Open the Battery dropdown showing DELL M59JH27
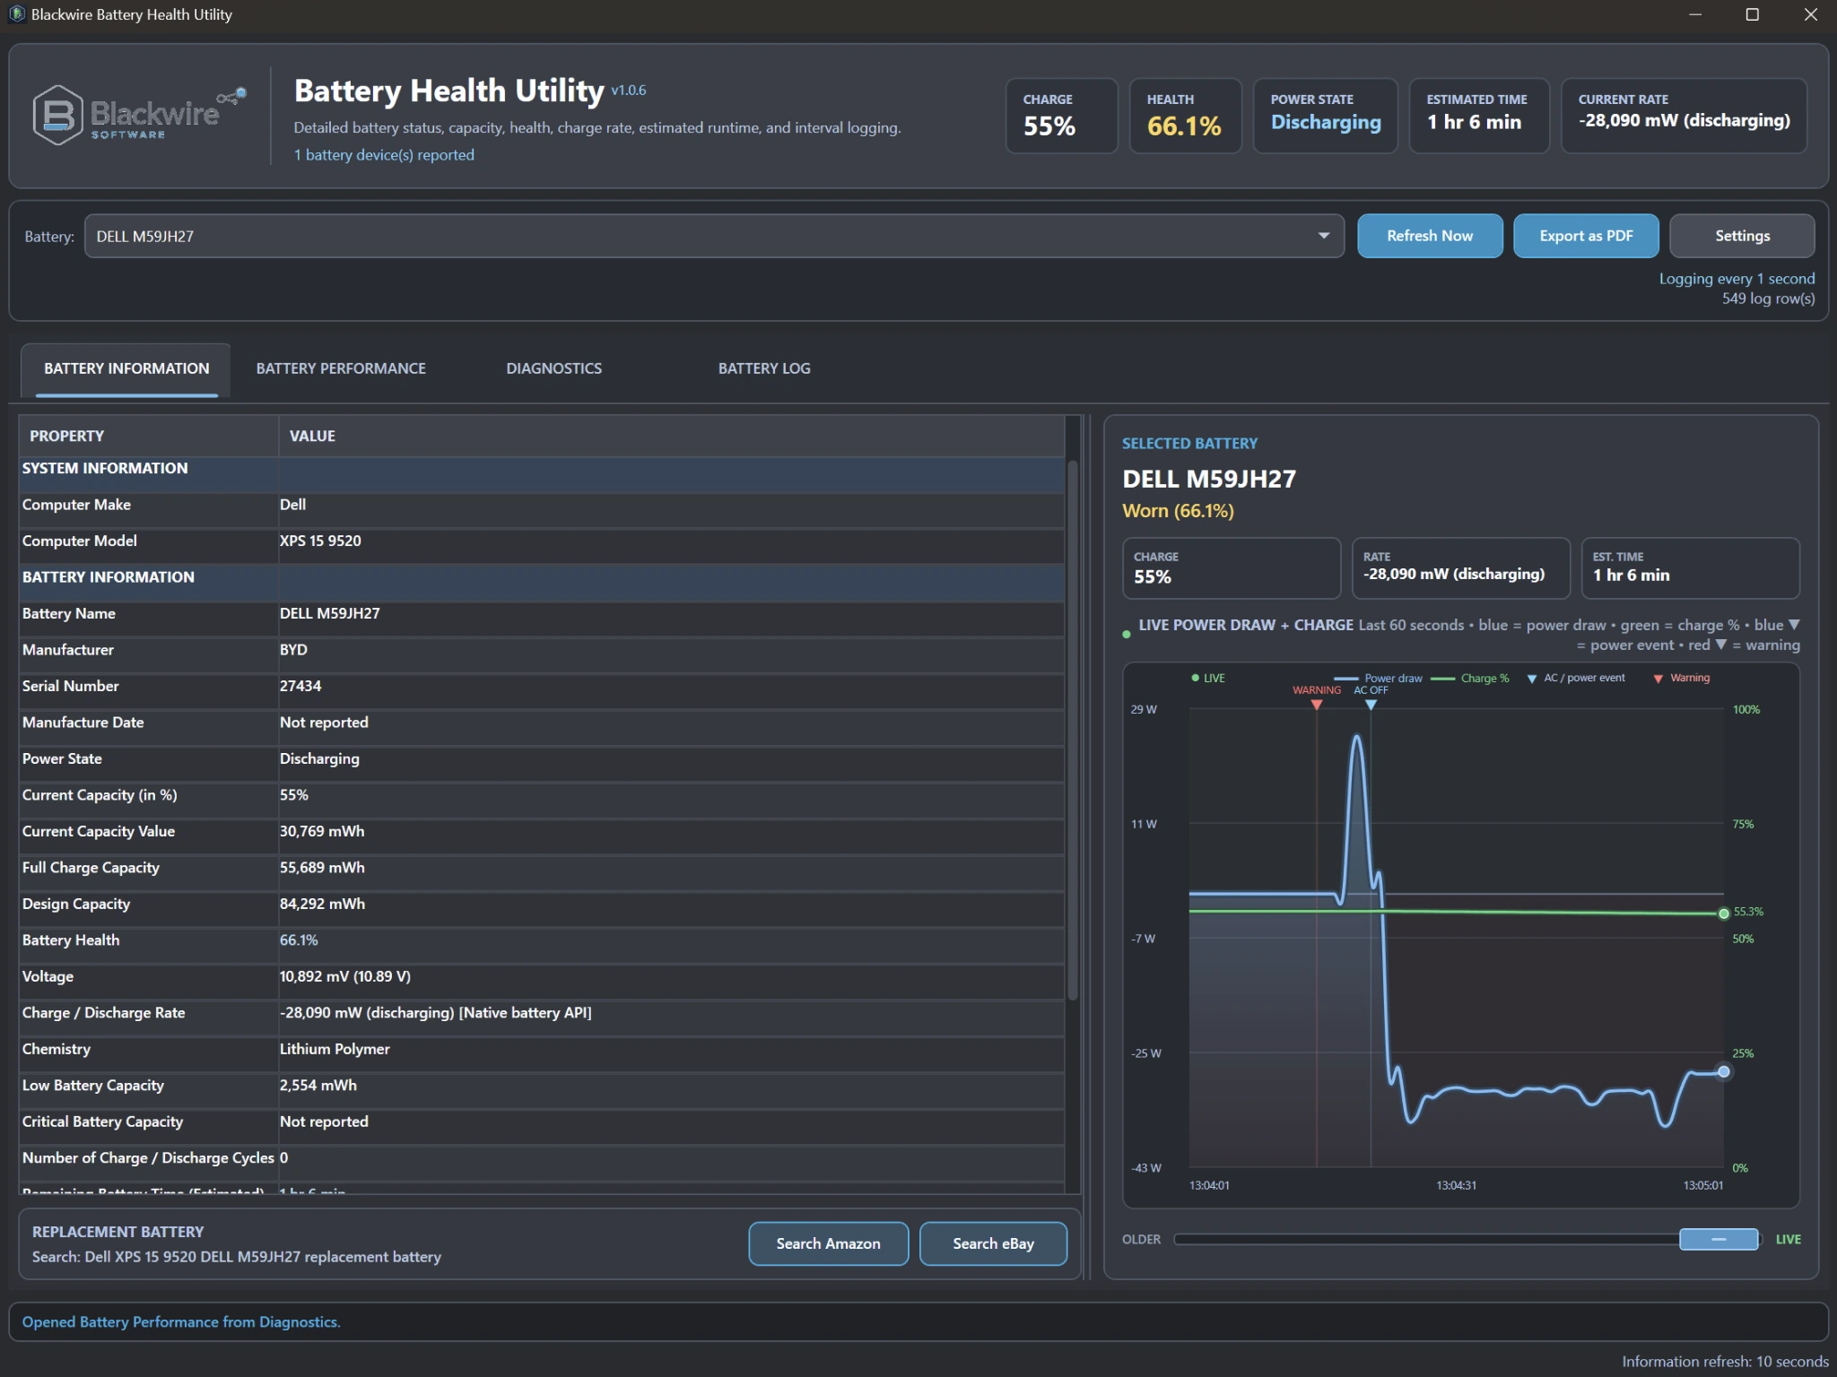This screenshot has width=1837, height=1377. point(714,236)
